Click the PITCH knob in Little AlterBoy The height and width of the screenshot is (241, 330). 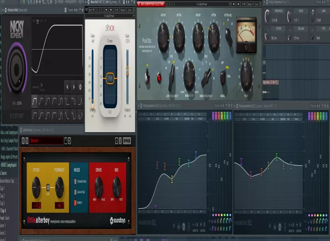coord(36,187)
